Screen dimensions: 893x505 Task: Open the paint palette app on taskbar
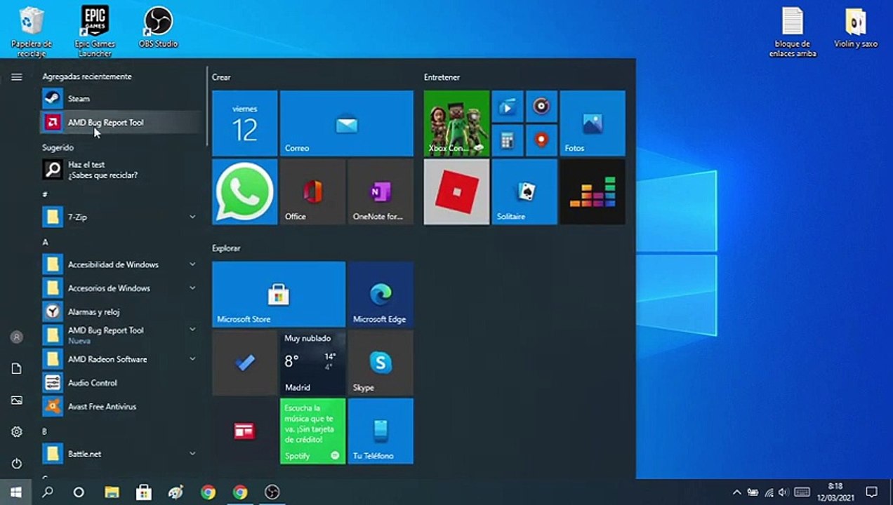[176, 492]
